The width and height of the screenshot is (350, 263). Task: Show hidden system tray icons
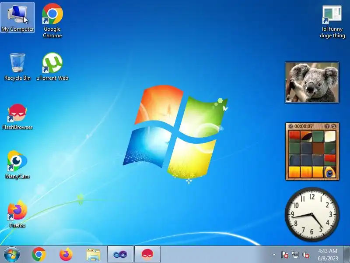click(x=274, y=255)
